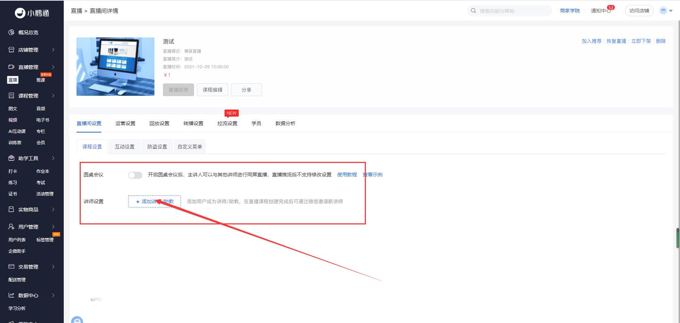Click the 数据中心 chart icon
Viewport: 680px width, 323px height.
(x=11, y=295)
